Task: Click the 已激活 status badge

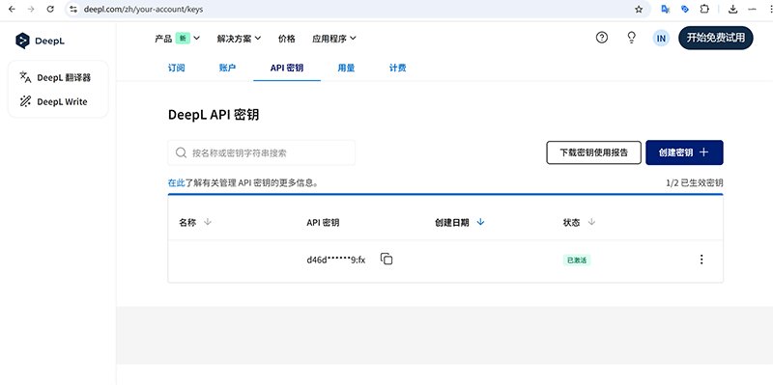Action: [x=577, y=260]
